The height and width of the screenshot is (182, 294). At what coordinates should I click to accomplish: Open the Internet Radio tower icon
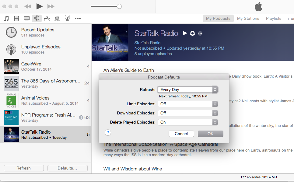click(x=67, y=18)
